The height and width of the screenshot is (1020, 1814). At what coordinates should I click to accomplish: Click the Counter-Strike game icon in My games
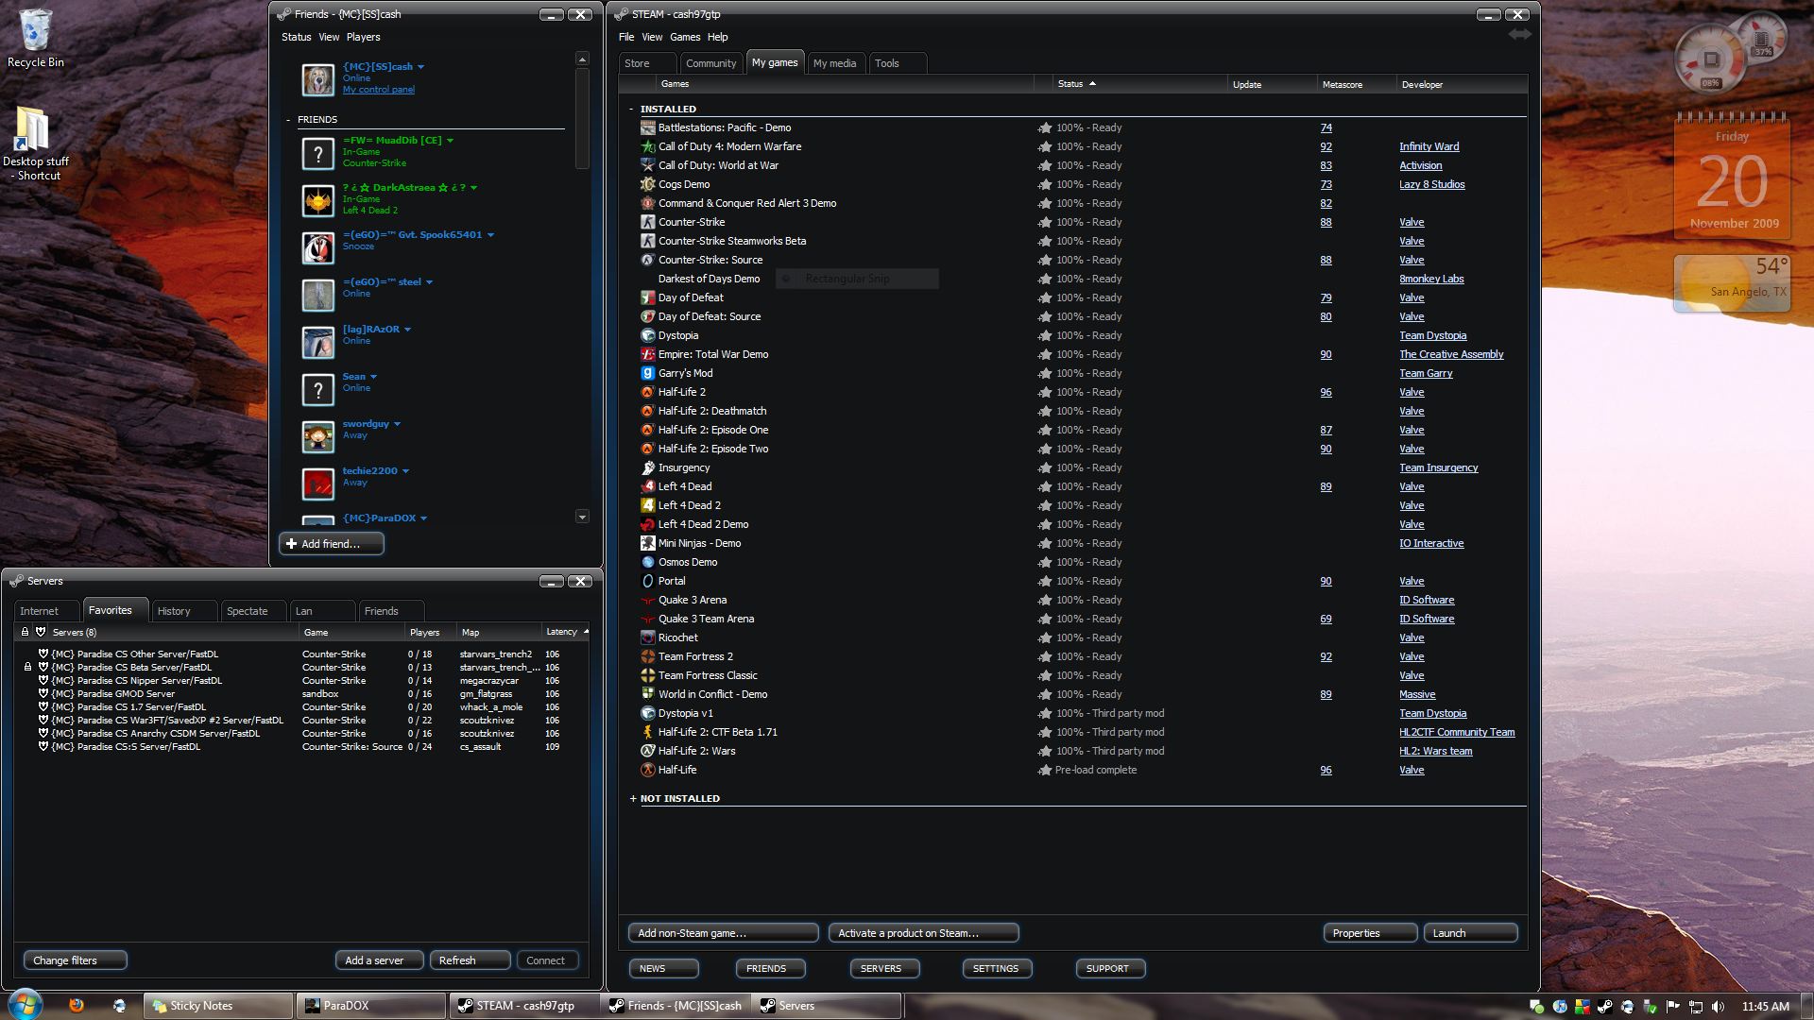[647, 222]
